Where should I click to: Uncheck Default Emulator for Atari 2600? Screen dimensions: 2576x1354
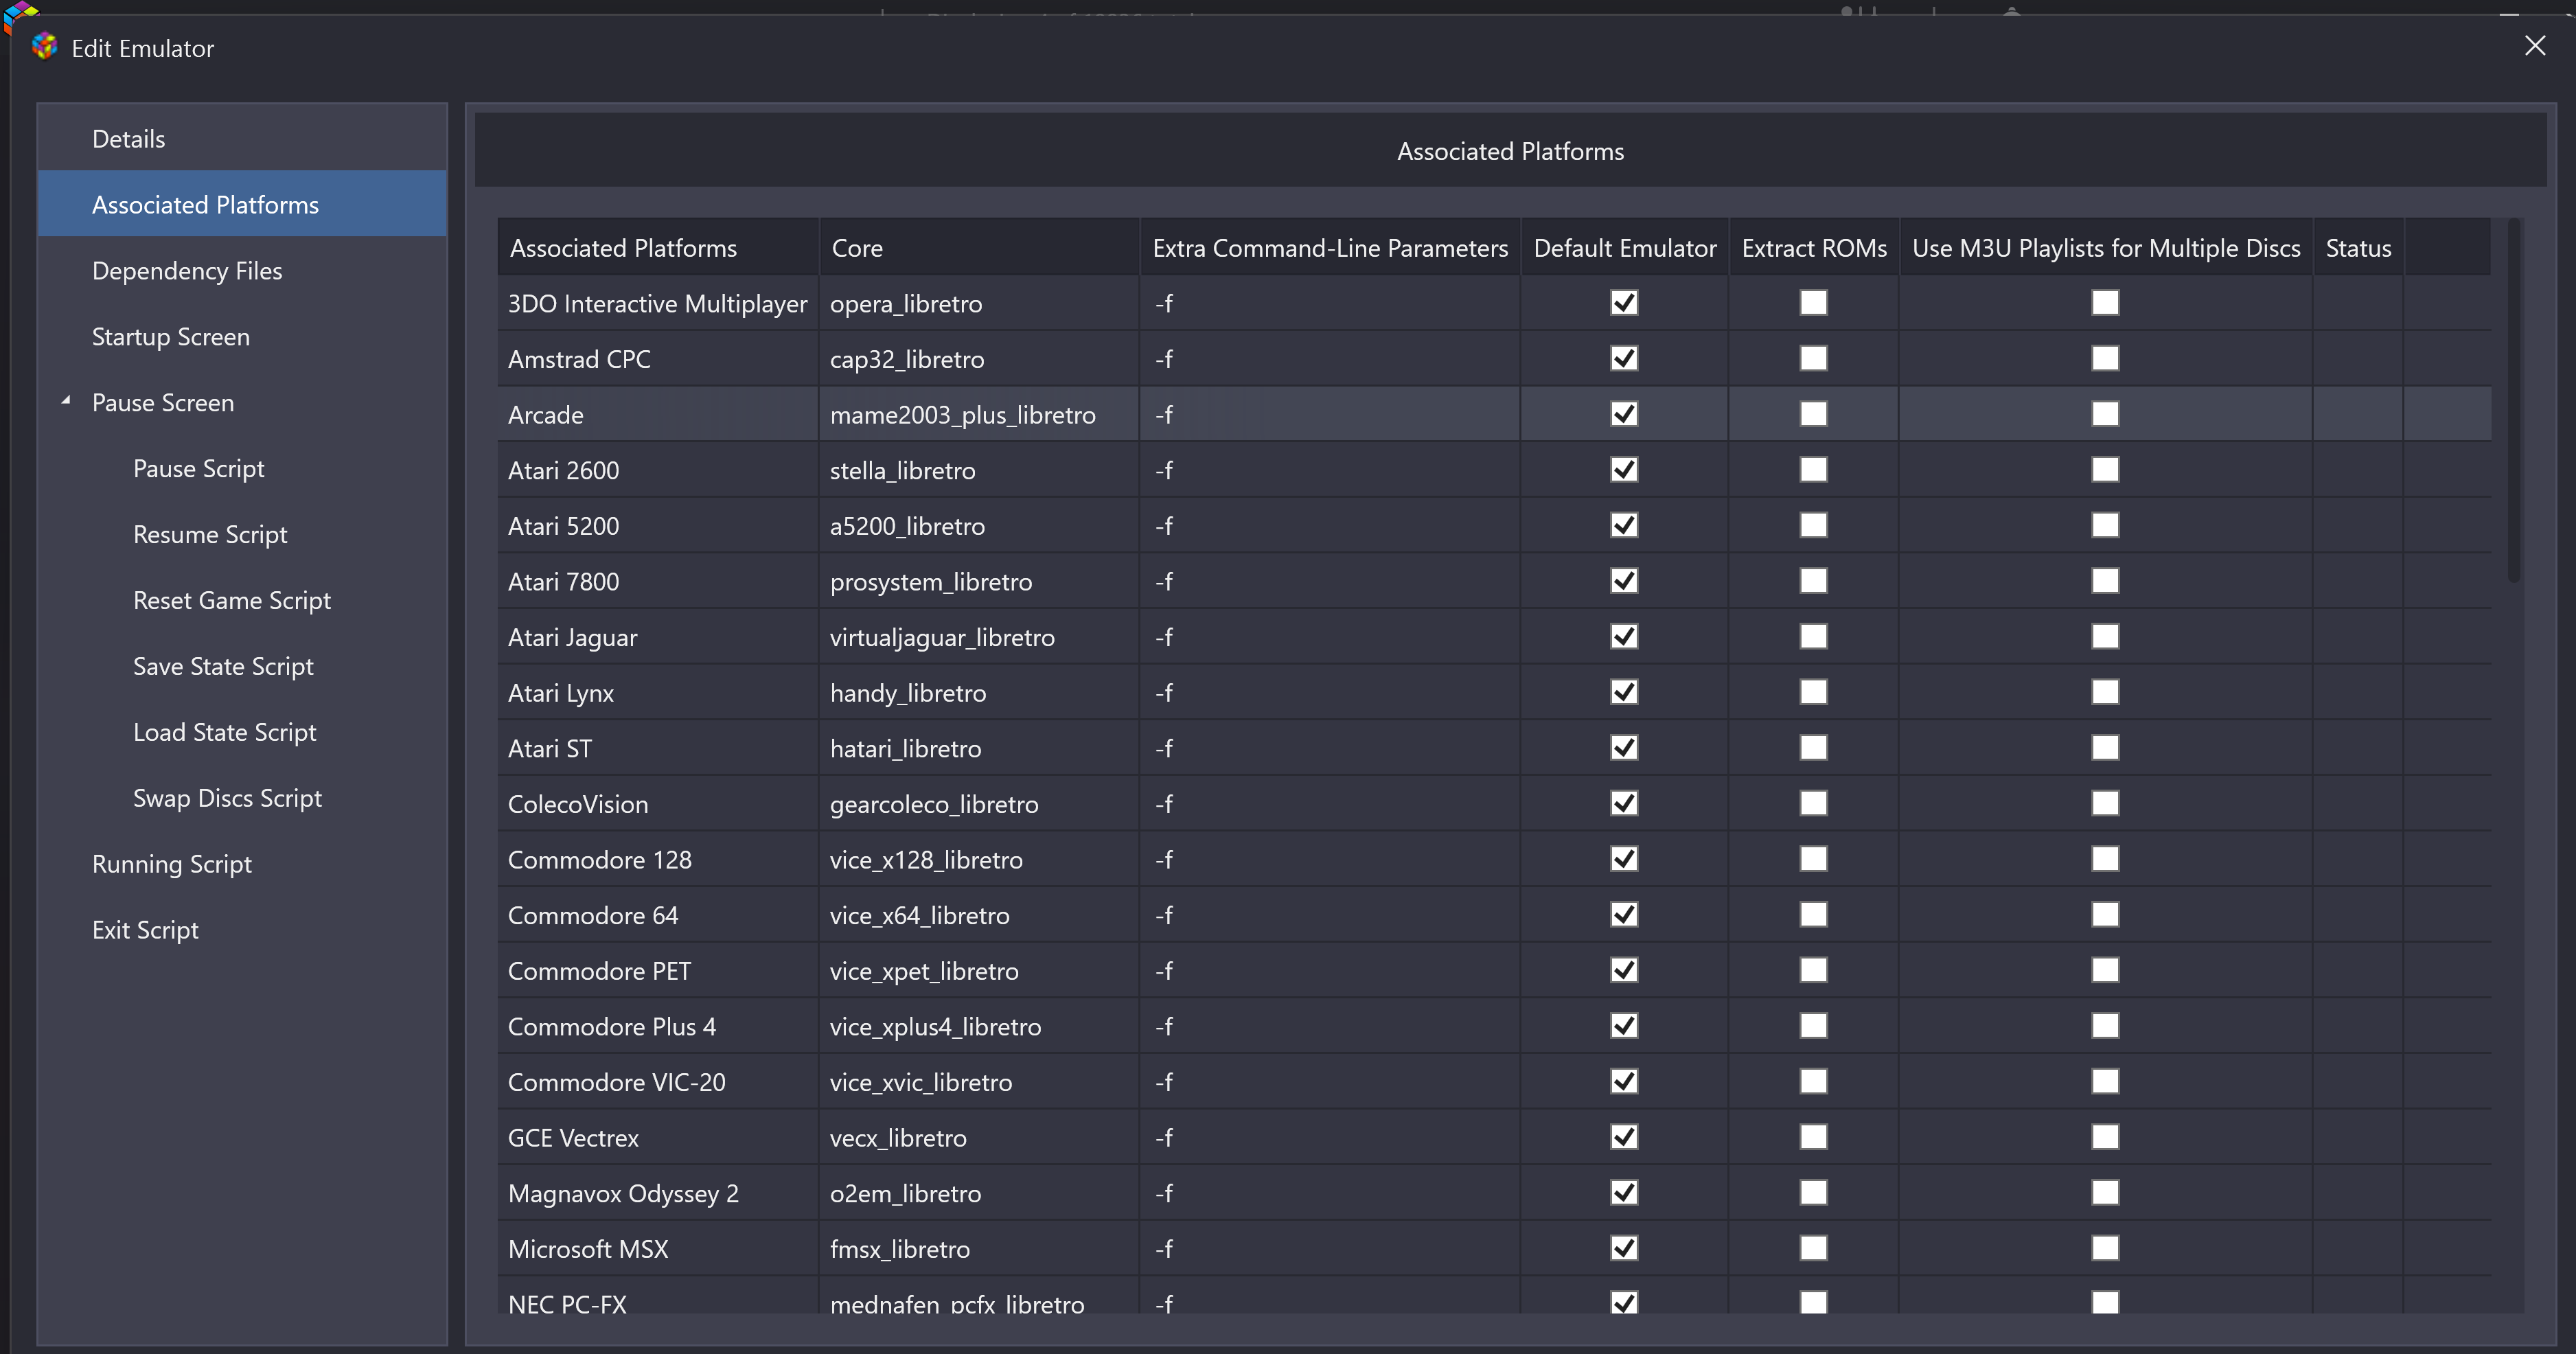1624,469
